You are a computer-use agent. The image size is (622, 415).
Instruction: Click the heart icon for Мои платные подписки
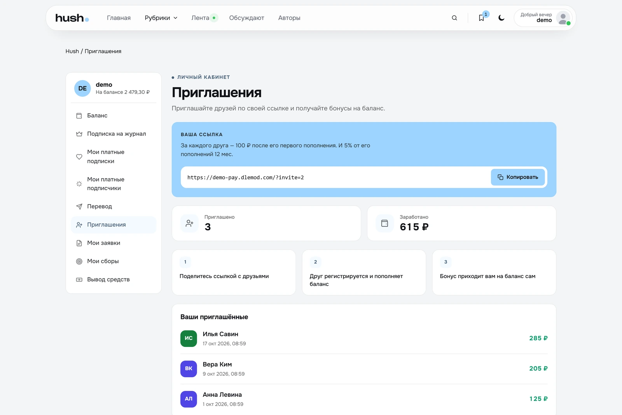click(x=79, y=157)
